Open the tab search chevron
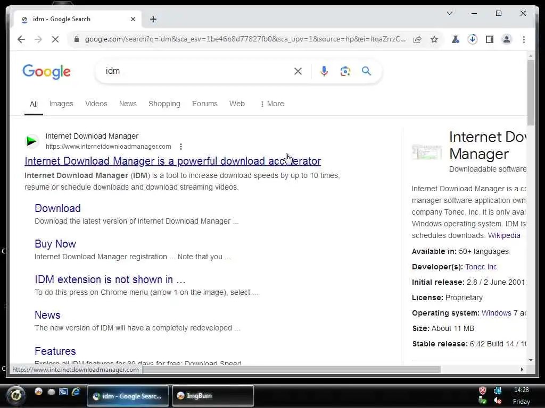Viewport: 545px width, 408px height. click(449, 13)
